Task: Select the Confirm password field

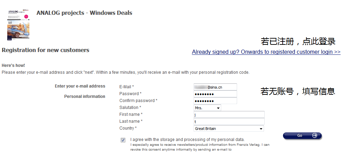Action: point(215,101)
